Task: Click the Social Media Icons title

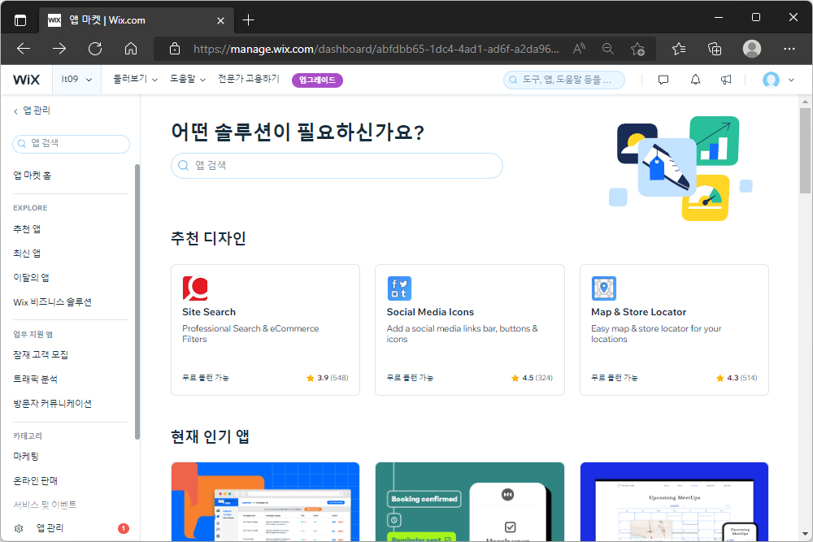Action: tap(430, 312)
